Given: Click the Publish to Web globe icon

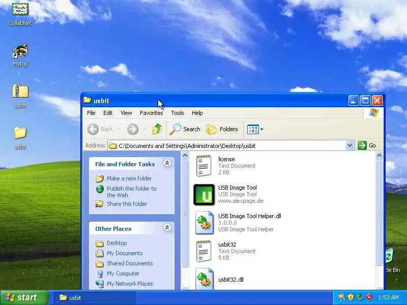Looking at the screenshot, I should 100,189.
